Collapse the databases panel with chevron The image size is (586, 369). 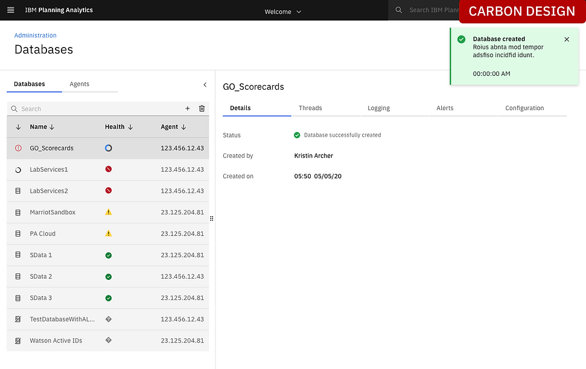[205, 85]
